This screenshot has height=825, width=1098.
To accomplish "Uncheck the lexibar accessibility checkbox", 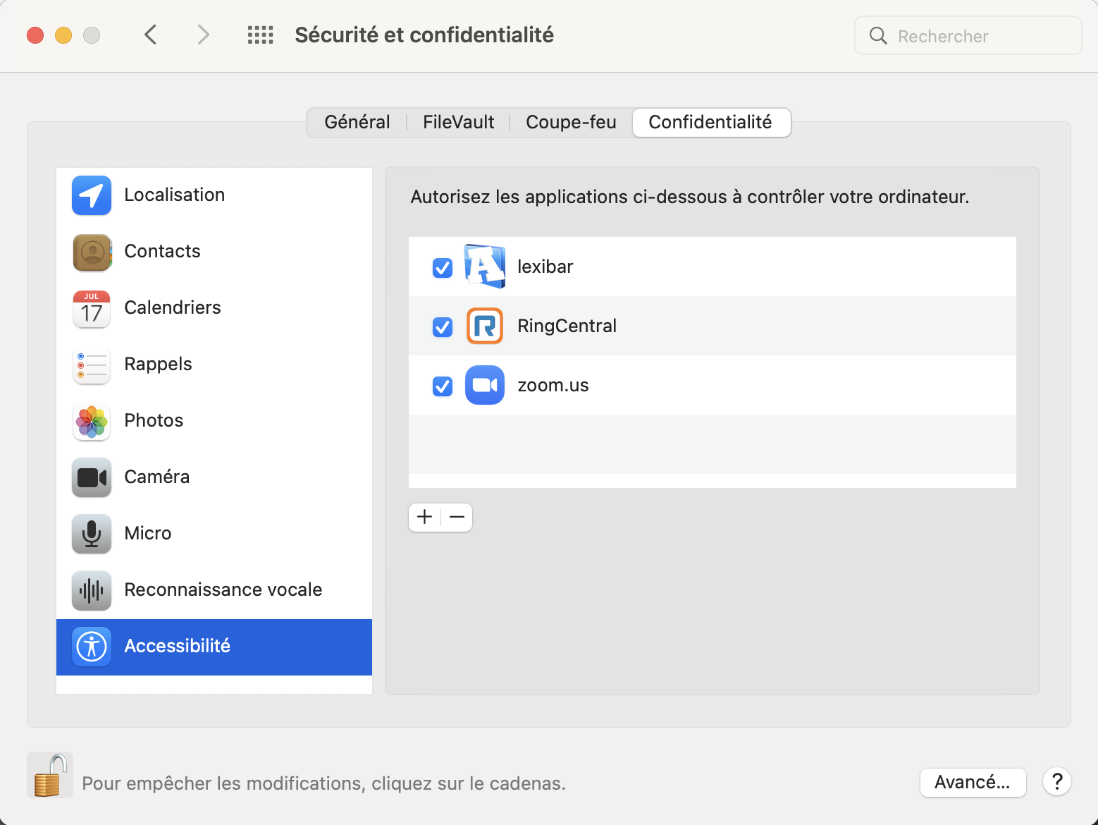I will (443, 268).
